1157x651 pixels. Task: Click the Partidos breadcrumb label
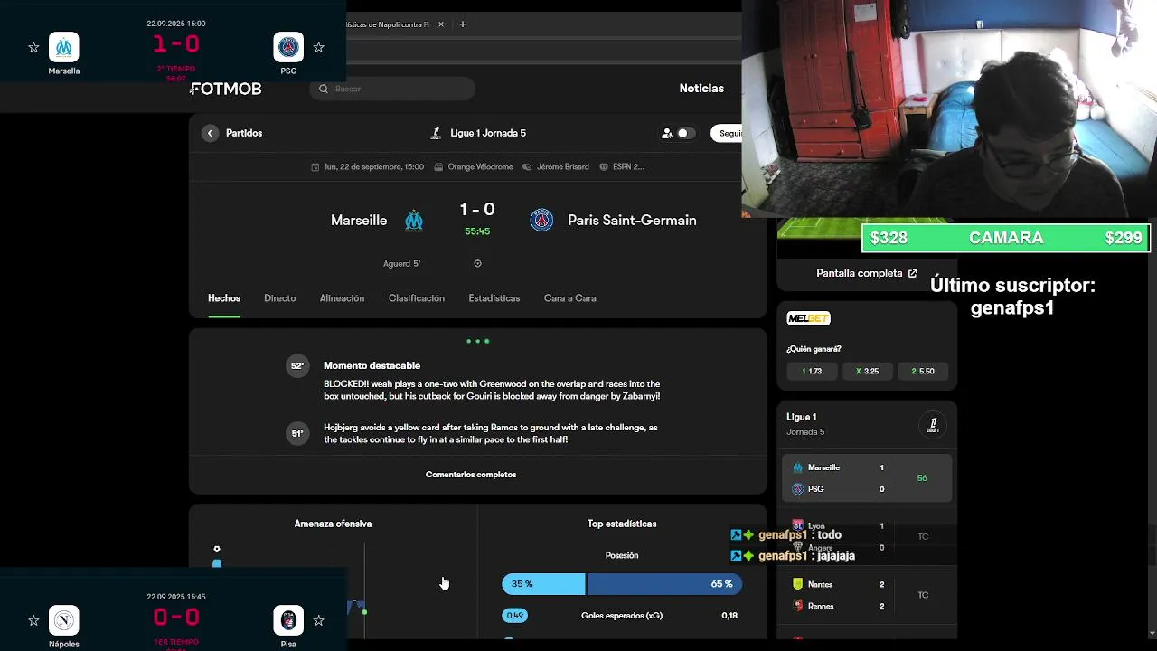244,133
